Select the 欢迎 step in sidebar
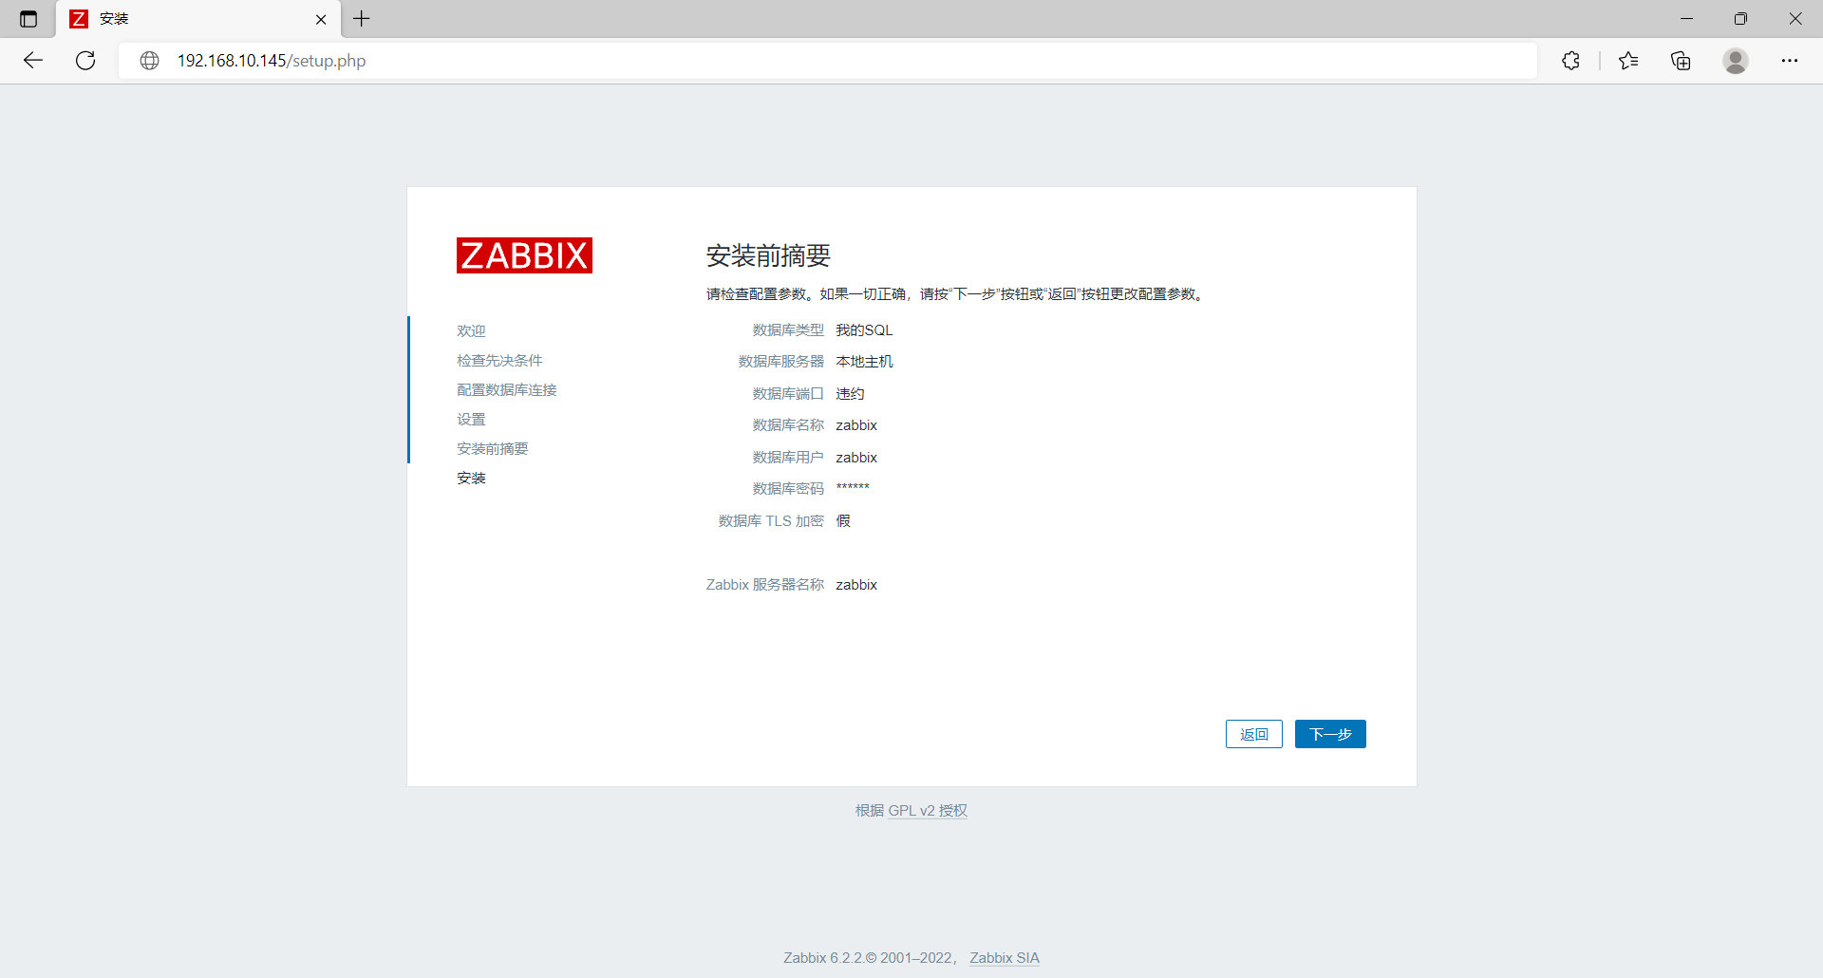The height and width of the screenshot is (978, 1823). pyautogui.click(x=471, y=331)
